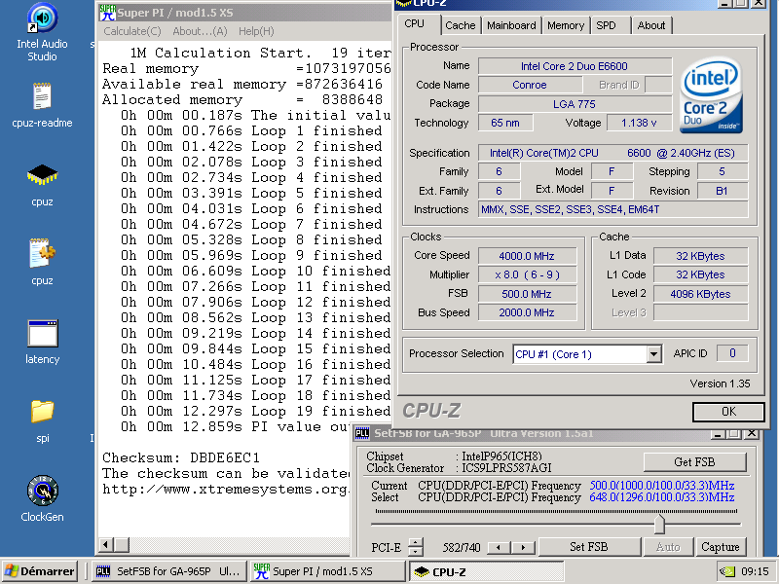Click the Level 2 cache value 4096 KBytes
The image size is (779, 584).
click(x=700, y=294)
